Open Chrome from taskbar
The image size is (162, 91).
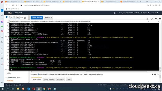(x=44, y=89)
